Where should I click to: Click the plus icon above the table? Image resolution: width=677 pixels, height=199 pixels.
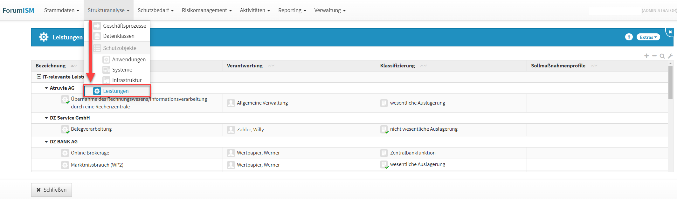[646, 56]
